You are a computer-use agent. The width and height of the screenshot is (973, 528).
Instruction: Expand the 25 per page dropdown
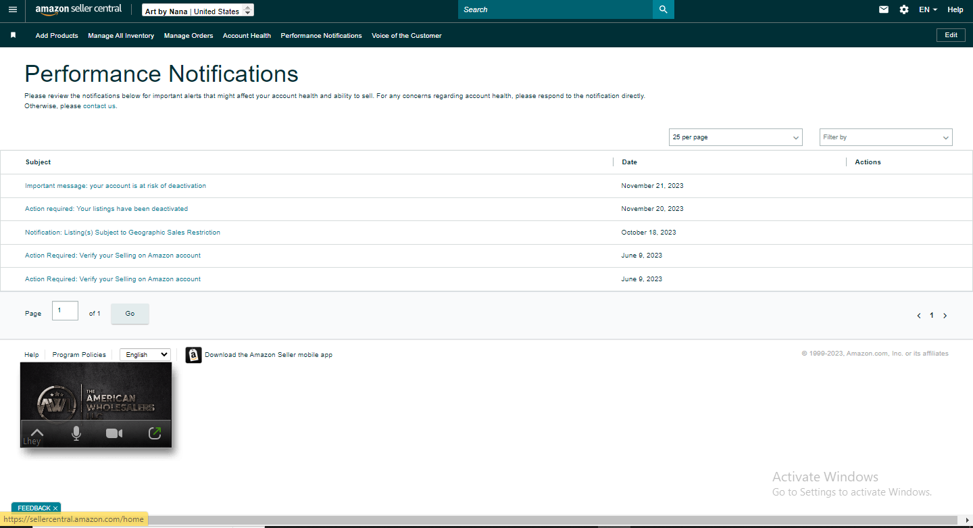click(x=735, y=137)
